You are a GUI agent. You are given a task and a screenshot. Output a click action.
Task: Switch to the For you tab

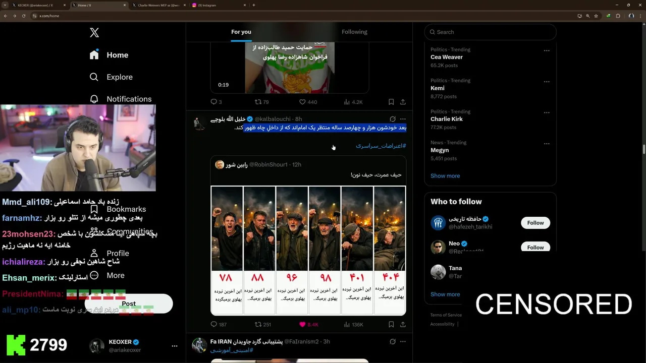[x=241, y=32]
